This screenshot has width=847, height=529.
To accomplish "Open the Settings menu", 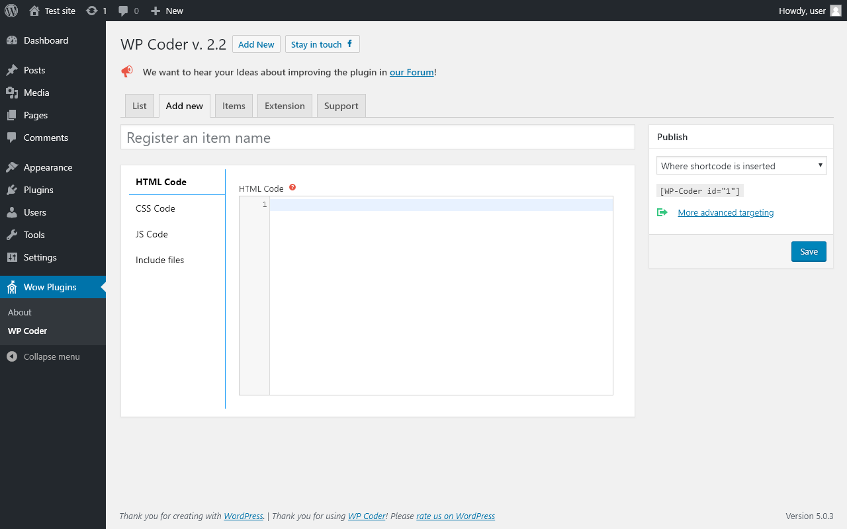I will (x=53, y=257).
